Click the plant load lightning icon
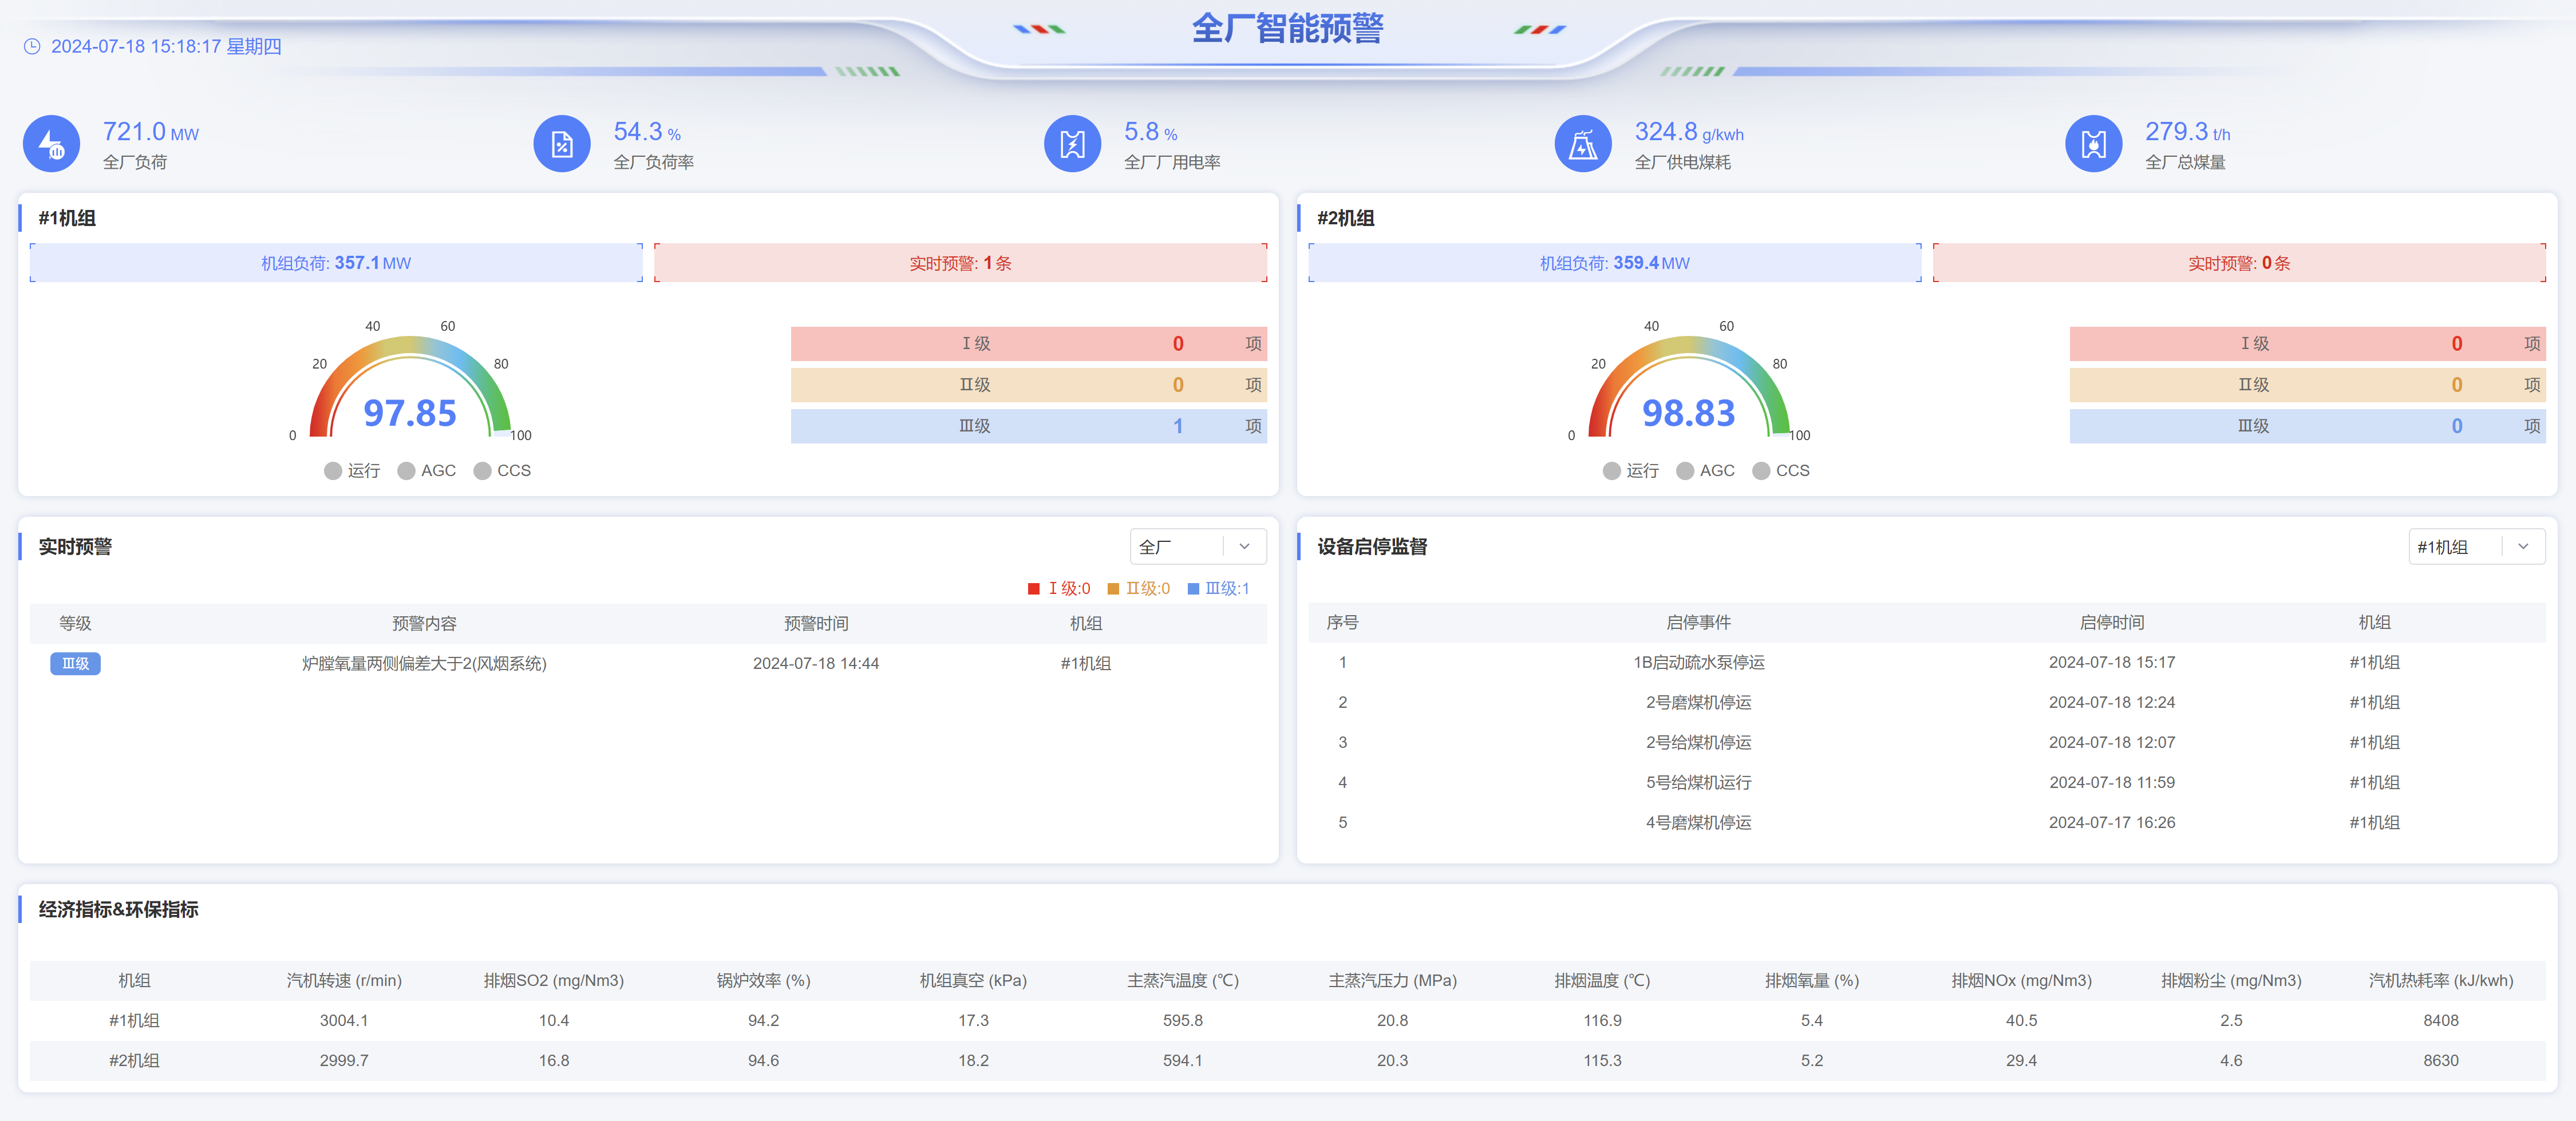This screenshot has height=1121, width=2576. coord(51,144)
